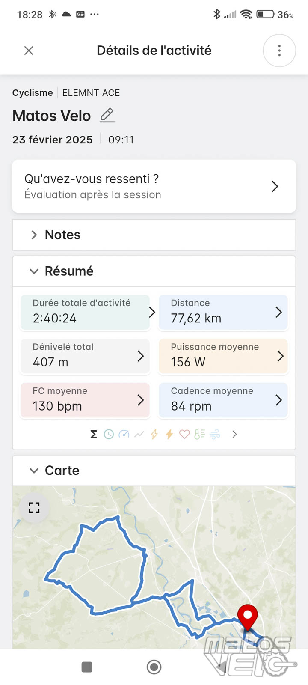Image resolution: width=308 pixels, height=685 pixels.
Task: Open Puissance moyenne 156 W card
Action: click(x=223, y=356)
